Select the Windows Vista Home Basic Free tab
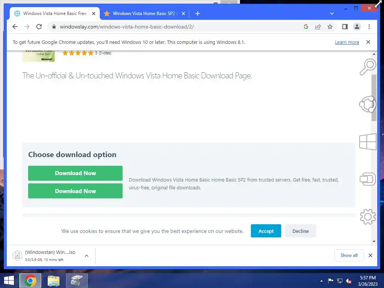 pos(55,13)
